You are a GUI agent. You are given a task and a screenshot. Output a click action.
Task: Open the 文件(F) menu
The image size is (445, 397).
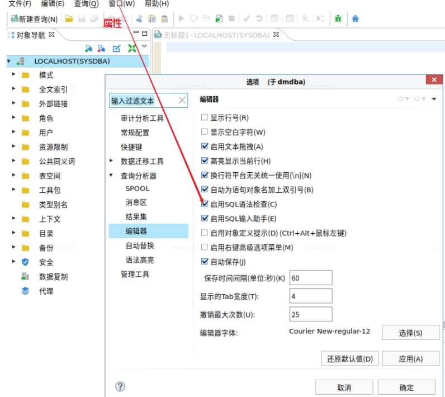coord(20,4)
